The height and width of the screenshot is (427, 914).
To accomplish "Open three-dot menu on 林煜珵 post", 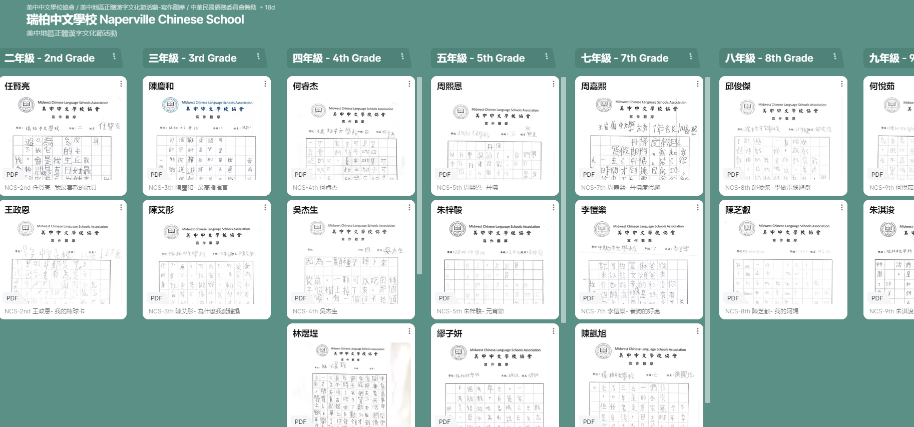I will click(409, 331).
